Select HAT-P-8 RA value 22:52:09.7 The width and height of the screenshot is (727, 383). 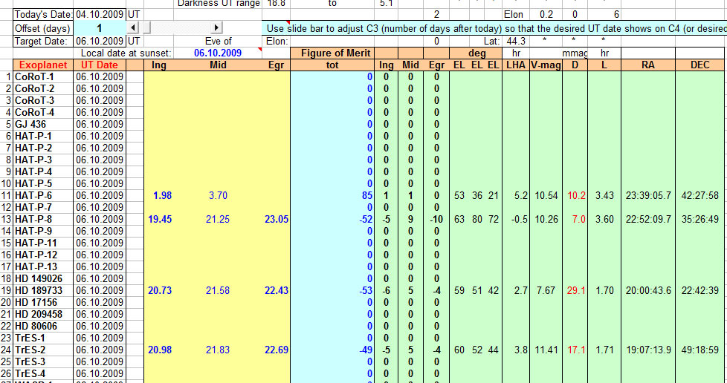point(648,219)
